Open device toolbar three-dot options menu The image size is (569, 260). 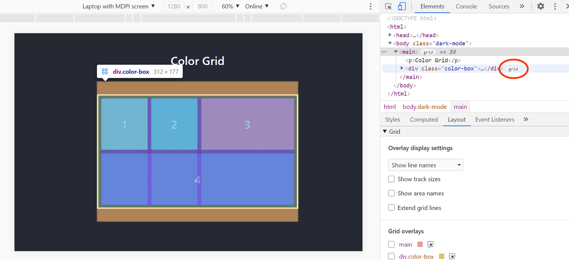pyautogui.click(x=370, y=7)
